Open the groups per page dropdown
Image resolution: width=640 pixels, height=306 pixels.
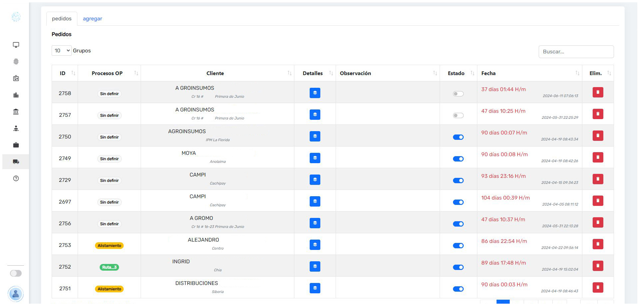click(62, 51)
